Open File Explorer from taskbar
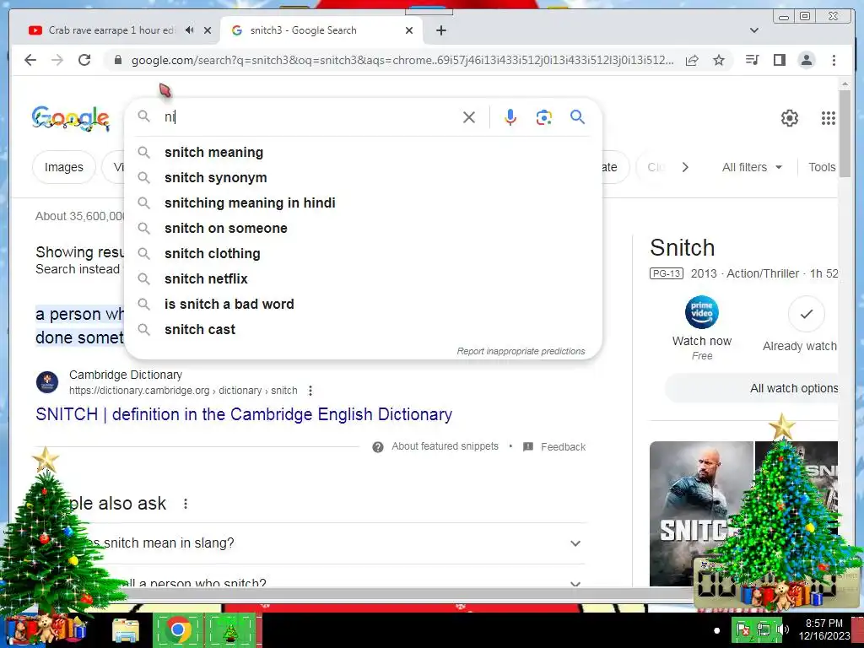Image resolution: width=864 pixels, height=648 pixels. pyautogui.click(x=126, y=630)
